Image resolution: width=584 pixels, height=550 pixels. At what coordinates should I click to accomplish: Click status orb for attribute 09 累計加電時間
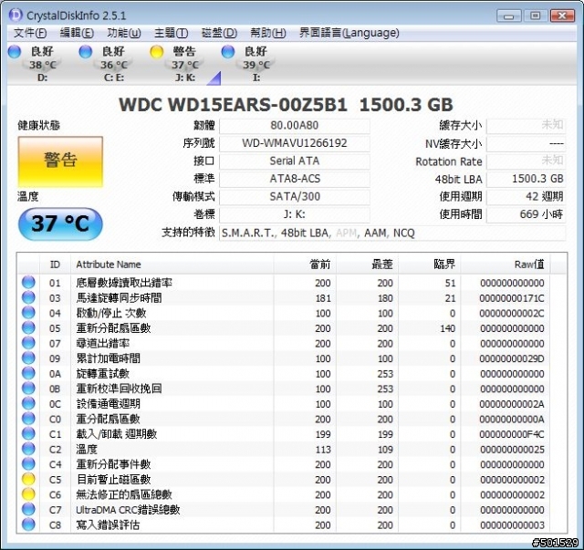[28, 358]
